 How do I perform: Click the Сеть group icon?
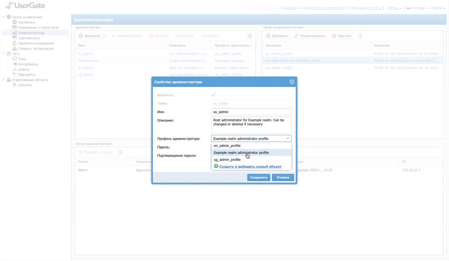[x=9, y=54]
